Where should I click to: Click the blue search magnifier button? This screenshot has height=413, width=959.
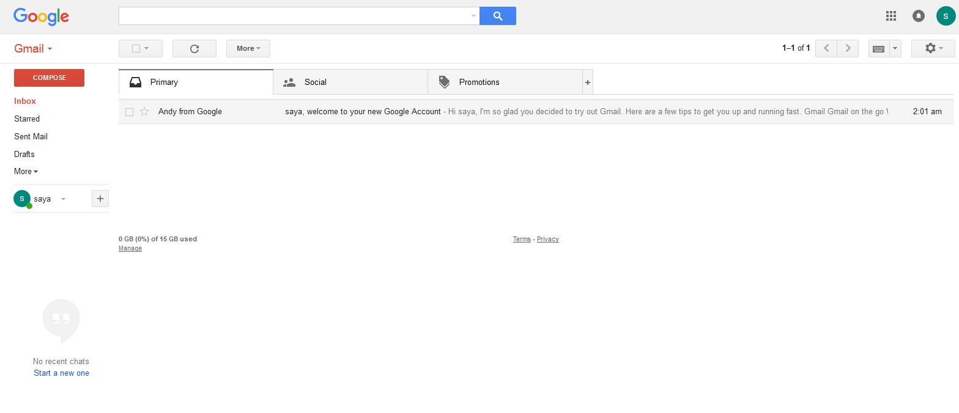coord(498,16)
